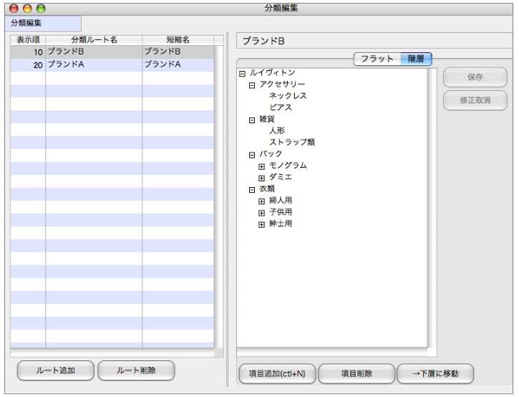Click the ブランドB short name cell
The width and height of the screenshot is (519, 397).
178,52
